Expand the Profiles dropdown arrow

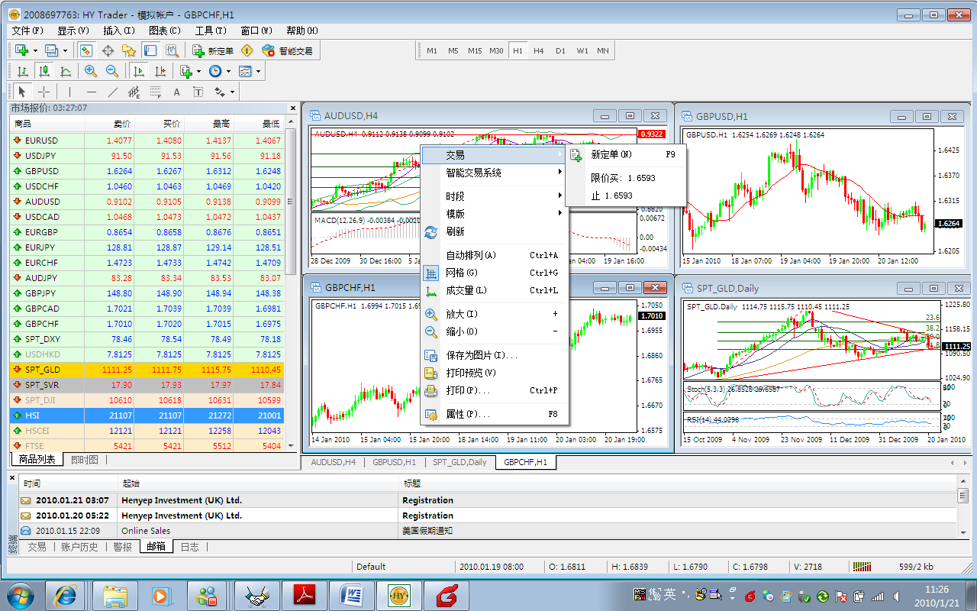pos(65,50)
